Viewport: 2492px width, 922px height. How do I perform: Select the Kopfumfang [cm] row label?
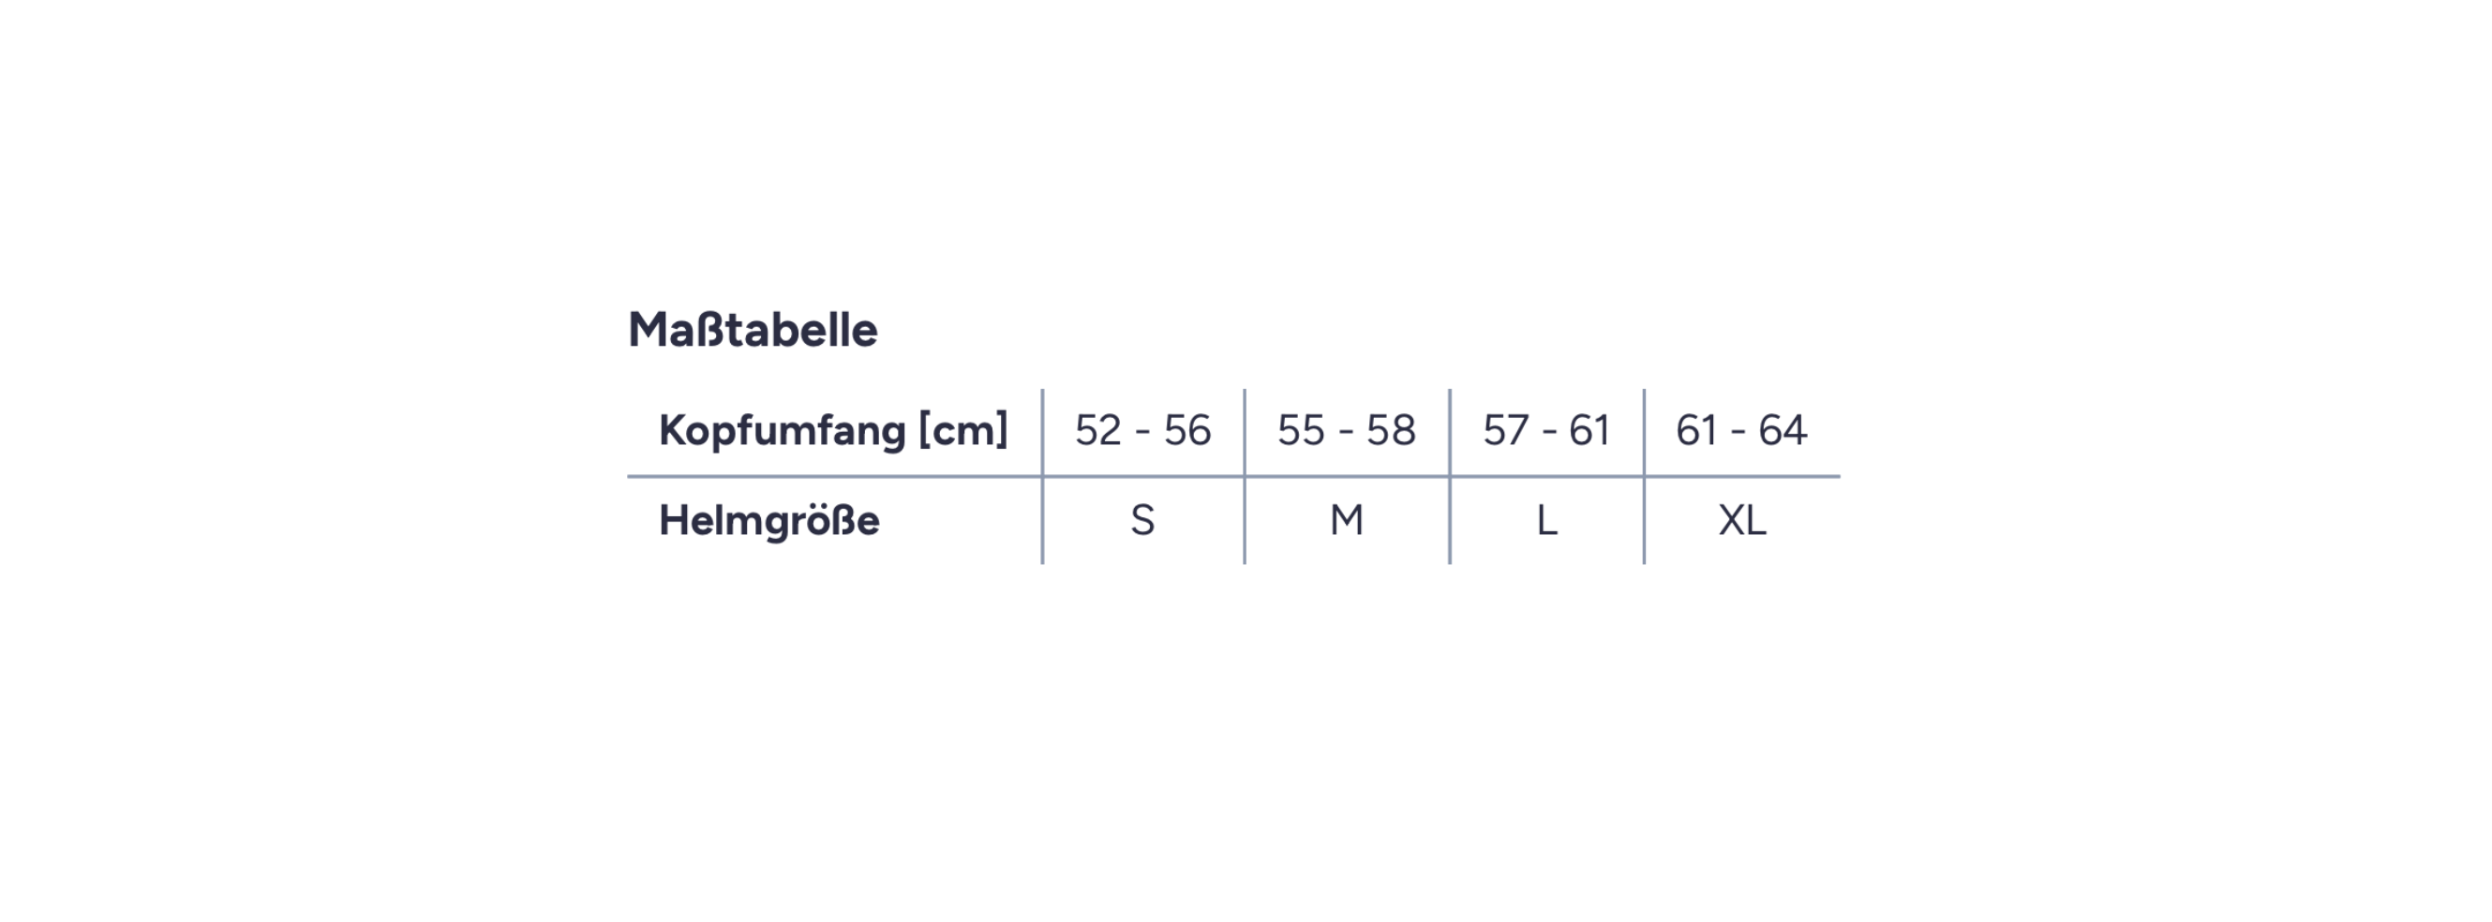point(833,430)
